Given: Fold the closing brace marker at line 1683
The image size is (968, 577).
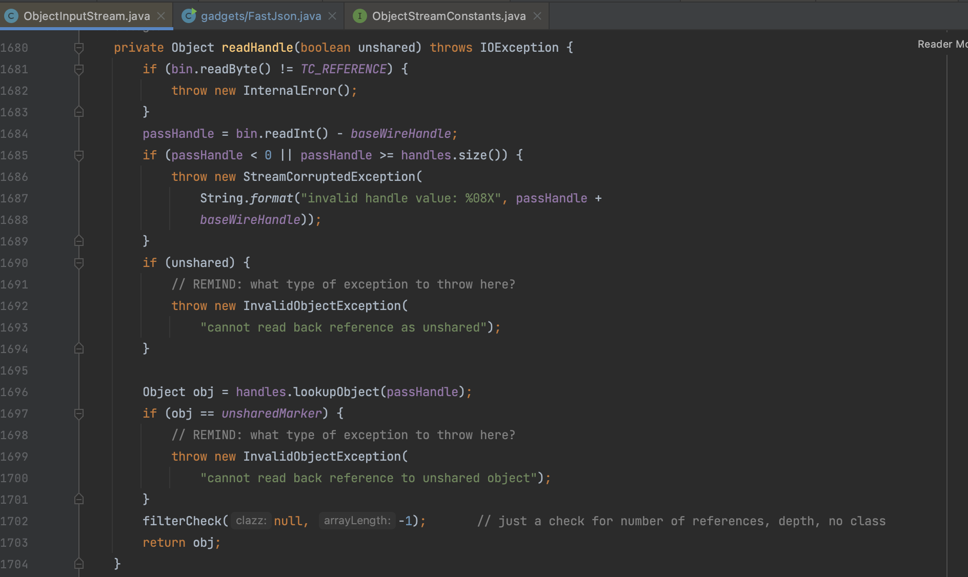Looking at the screenshot, I should 79,112.
